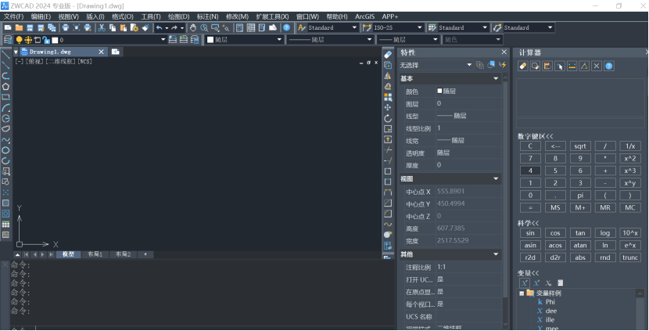
Task: Click calculator angle measurement icon
Action: [584, 66]
